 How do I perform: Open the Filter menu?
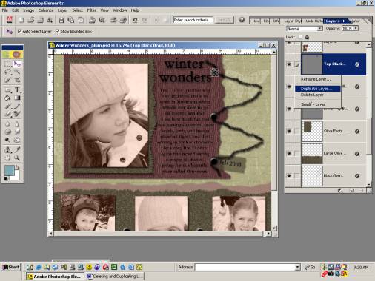pos(91,10)
